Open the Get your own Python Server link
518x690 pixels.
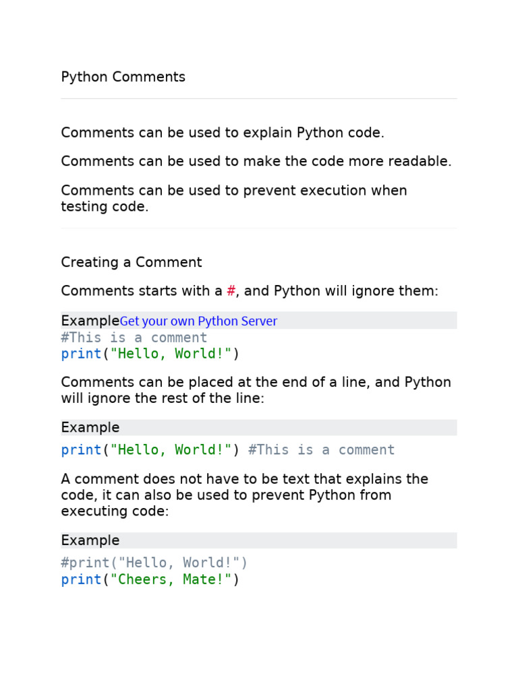[198, 321]
